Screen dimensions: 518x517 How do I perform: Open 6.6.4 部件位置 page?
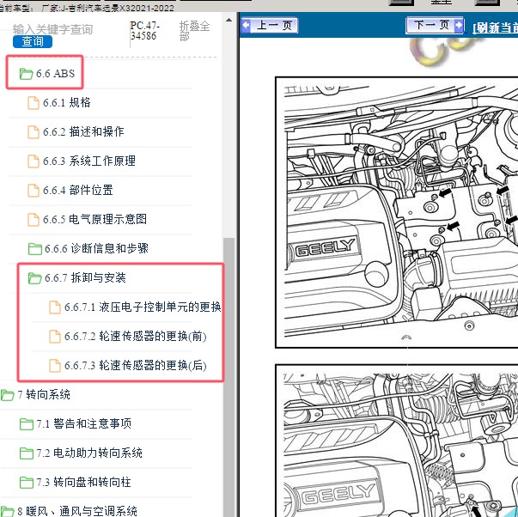point(78,190)
